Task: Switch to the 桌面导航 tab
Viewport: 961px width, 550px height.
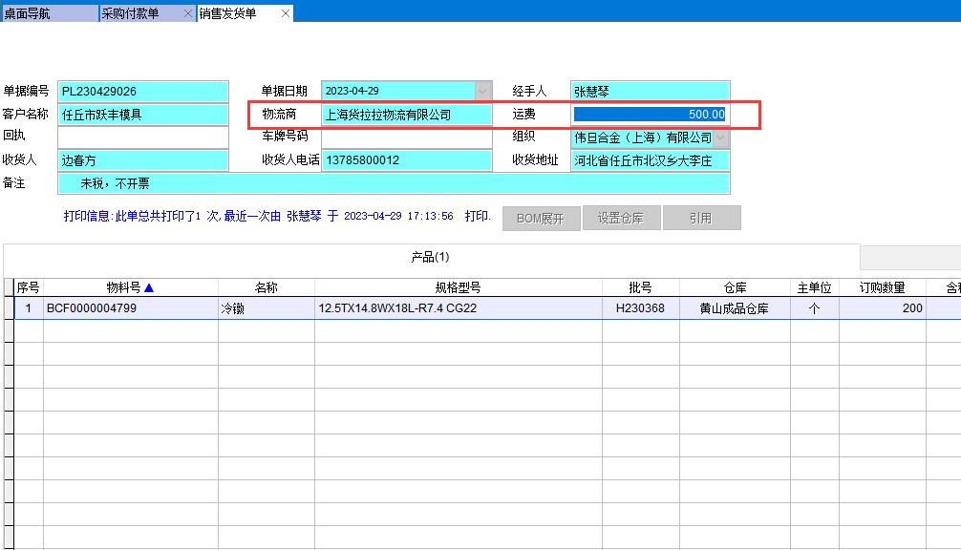Action: (x=48, y=13)
